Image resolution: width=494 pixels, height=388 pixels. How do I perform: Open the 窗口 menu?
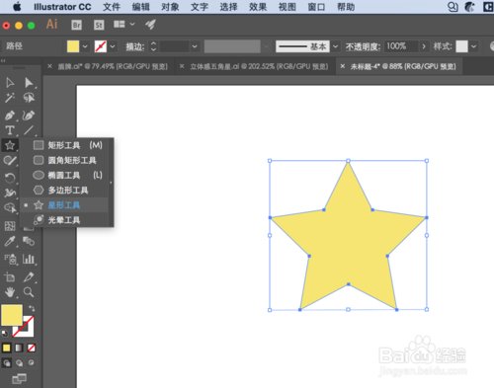(316, 7)
